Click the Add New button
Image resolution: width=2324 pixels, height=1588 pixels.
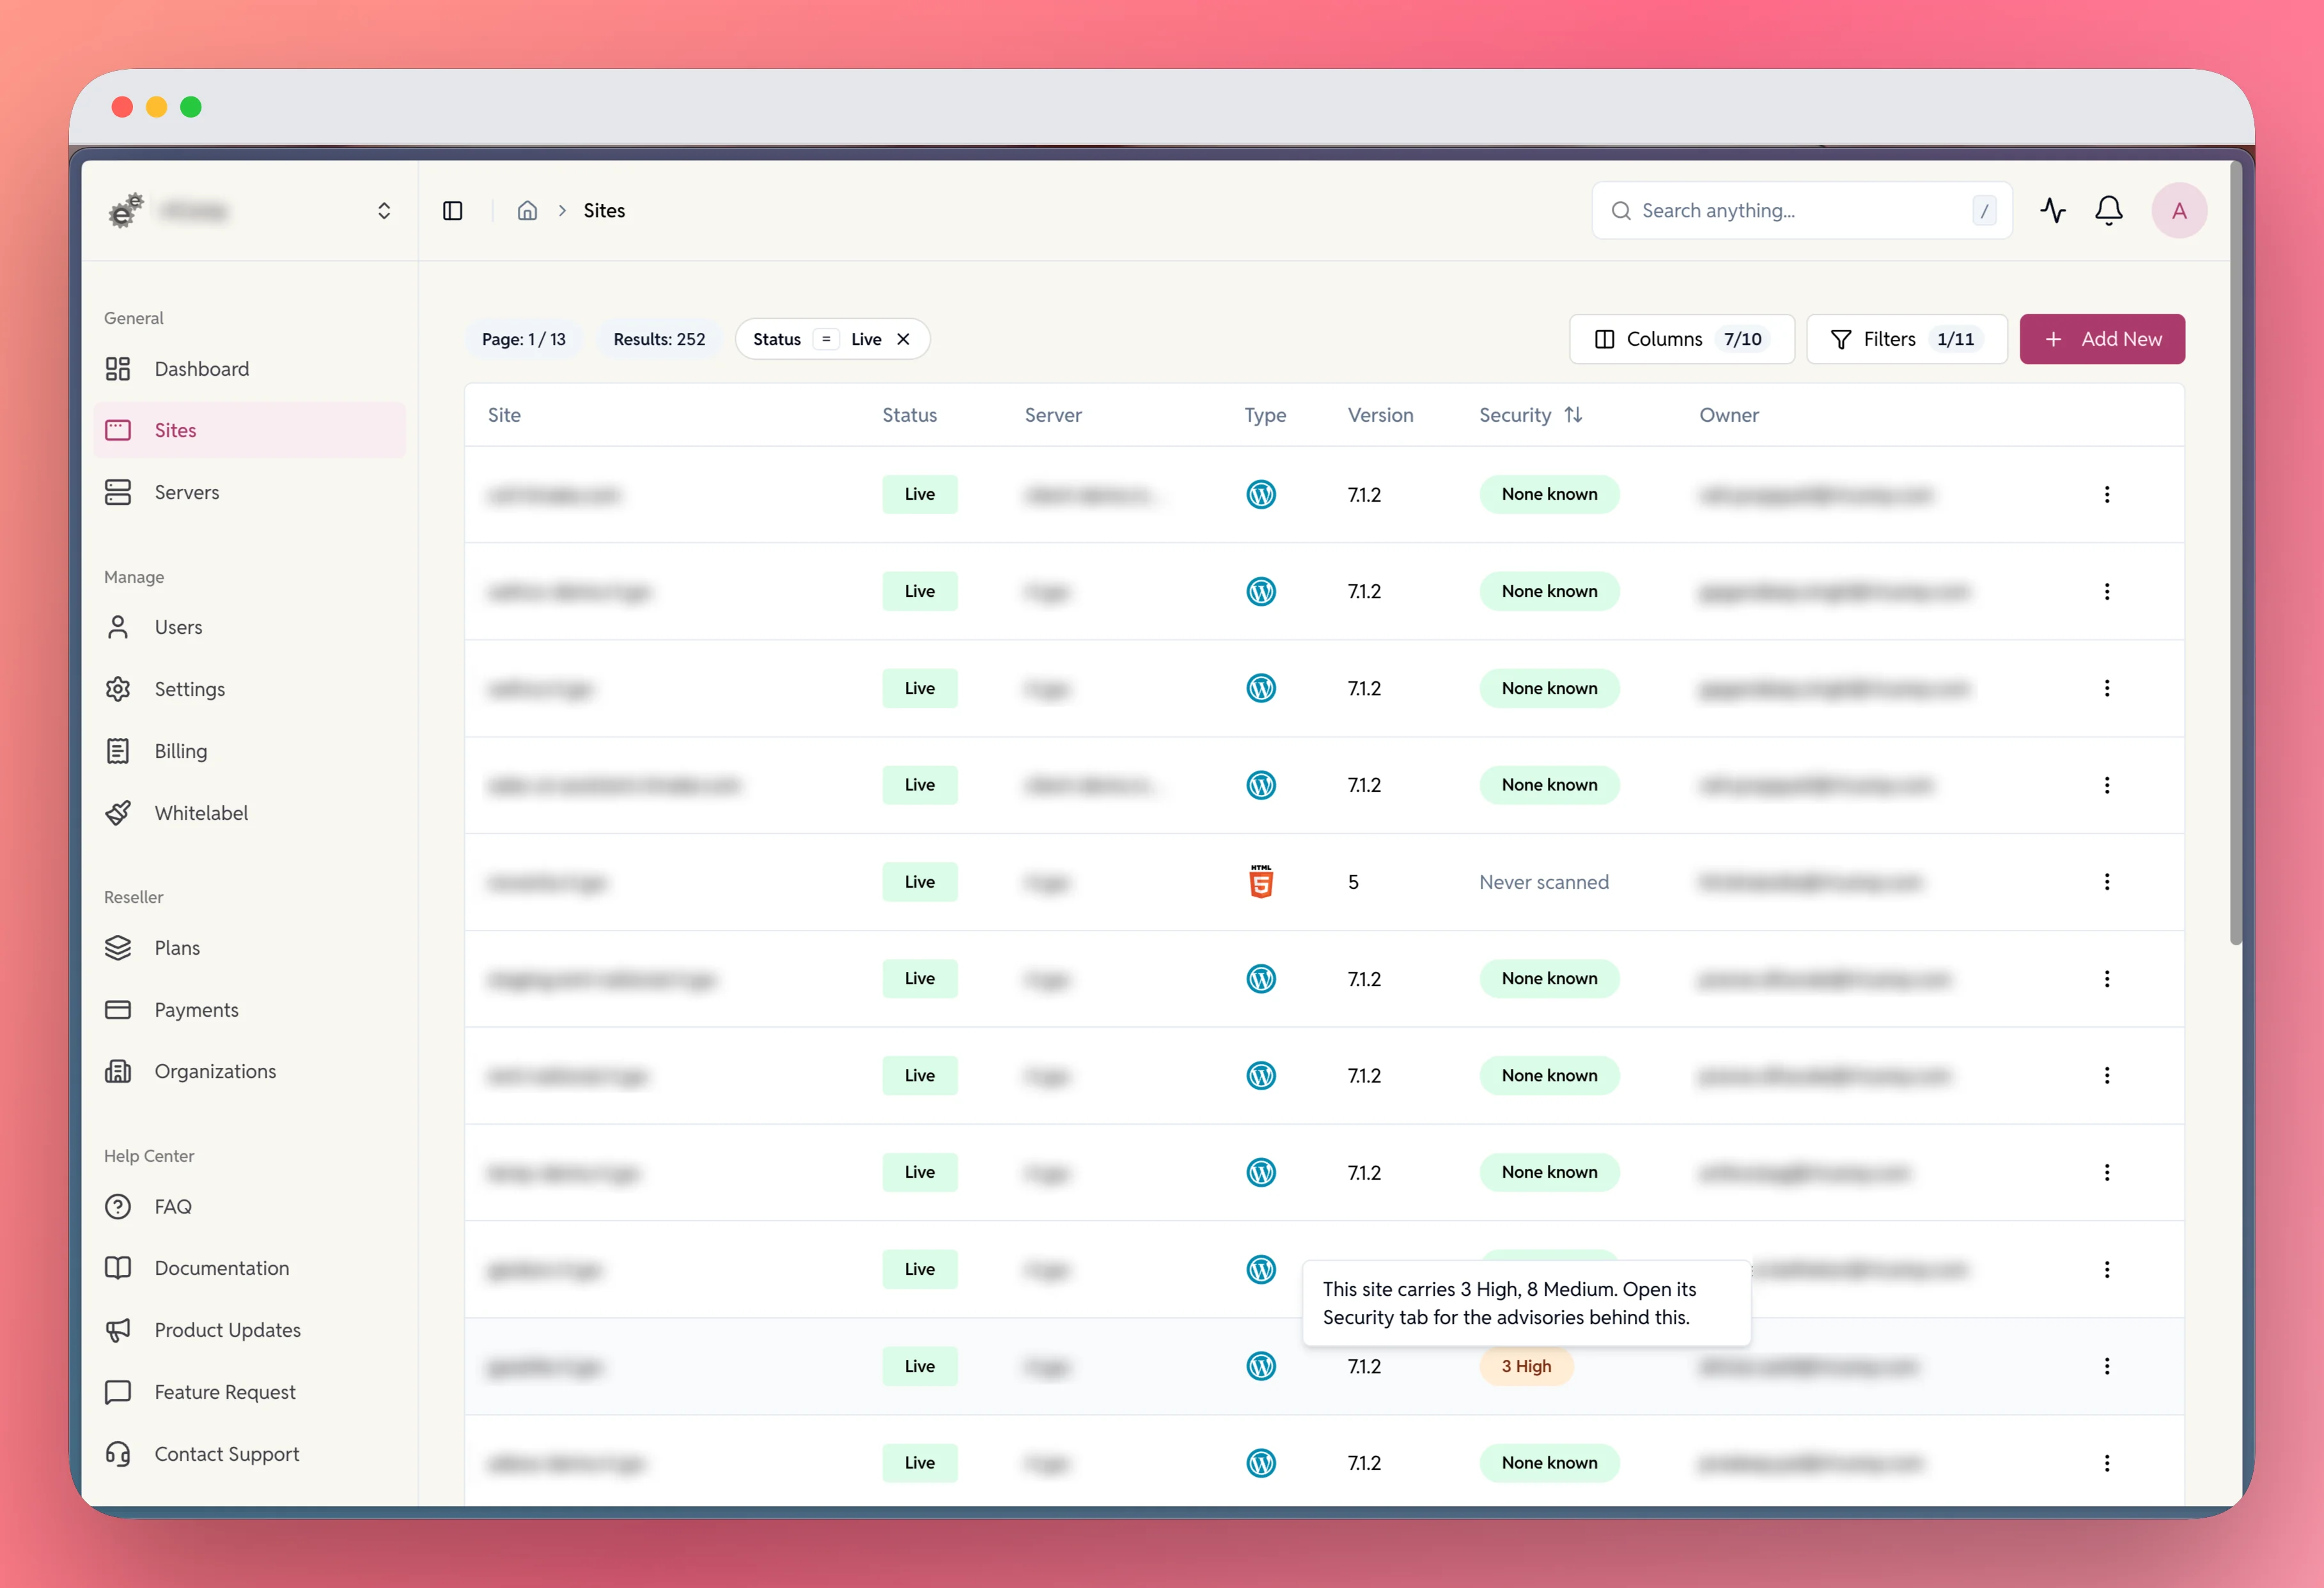2102,339
